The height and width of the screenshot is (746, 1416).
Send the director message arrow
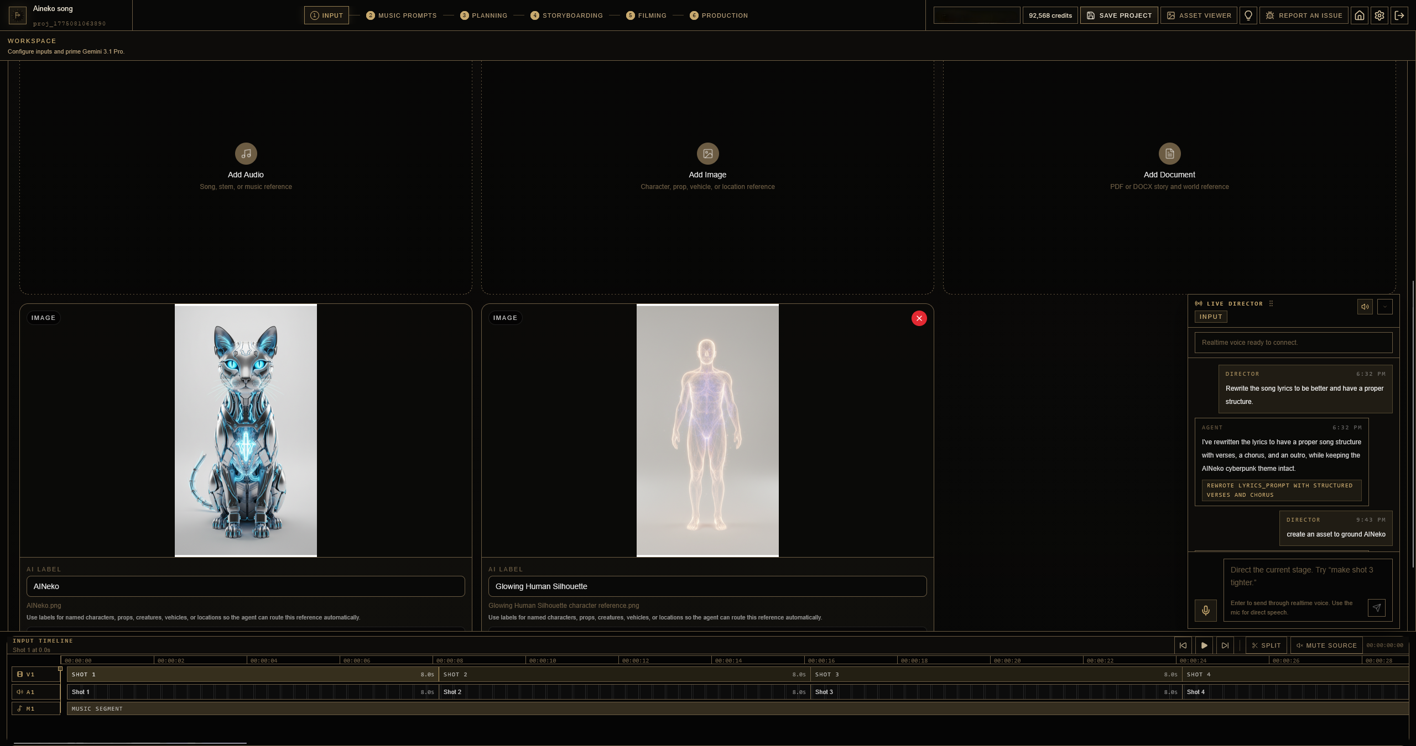[1376, 608]
